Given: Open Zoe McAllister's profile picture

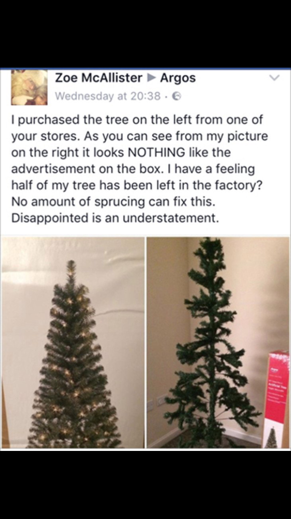Looking at the screenshot, I should pyautogui.click(x=30, y=88).
